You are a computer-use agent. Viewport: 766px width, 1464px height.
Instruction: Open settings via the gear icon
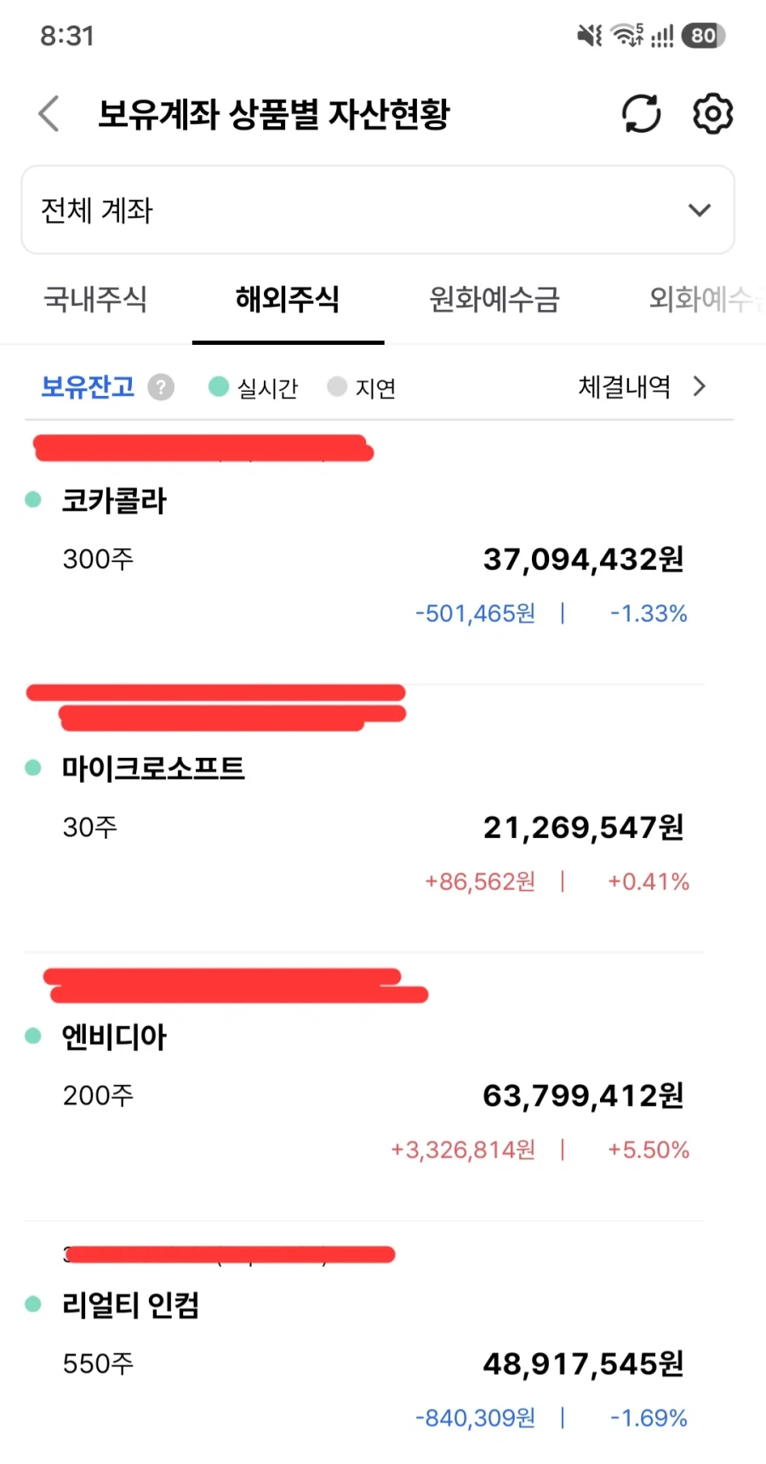(712, 113)
